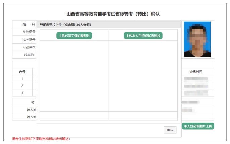The height and width of the screenshot is (144, 230).
Task: Confirm the dialog with the 确定 button
Action: [170, 130]
